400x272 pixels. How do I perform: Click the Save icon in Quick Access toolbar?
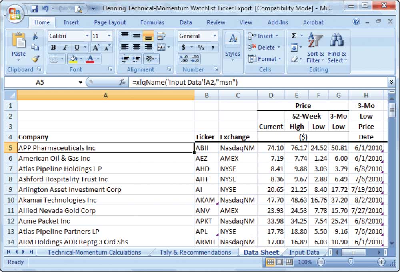tap(34, 8)
